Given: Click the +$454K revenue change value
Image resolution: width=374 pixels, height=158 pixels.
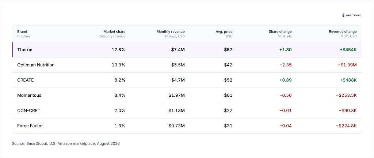Looking at the screenshot, I should (x=348, y=50).
